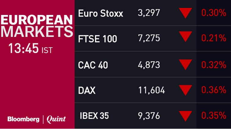Viewport: 231px width, 129px height.
Task: Click the DAX value 11,604
Action: (x=151, y=91)
